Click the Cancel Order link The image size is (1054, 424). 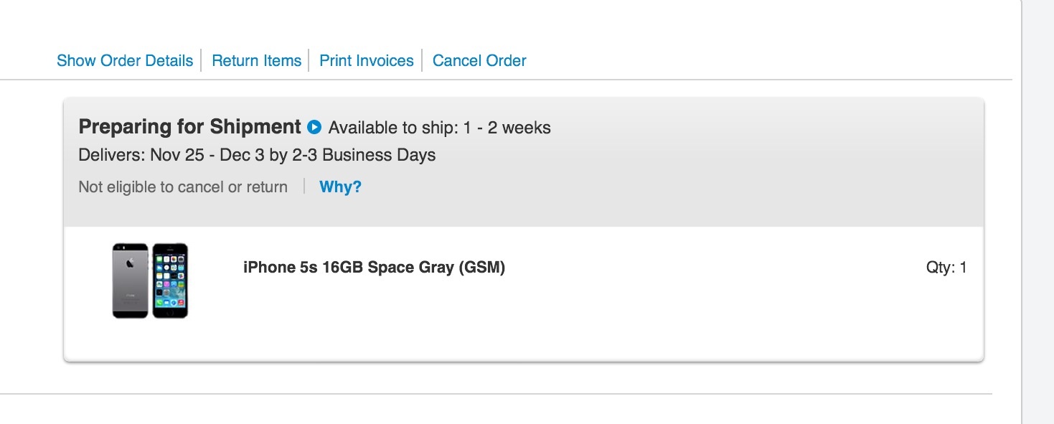click(479, 61)
